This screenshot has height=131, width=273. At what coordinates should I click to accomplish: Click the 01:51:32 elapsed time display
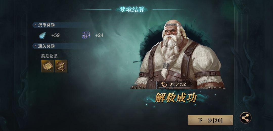178,84
